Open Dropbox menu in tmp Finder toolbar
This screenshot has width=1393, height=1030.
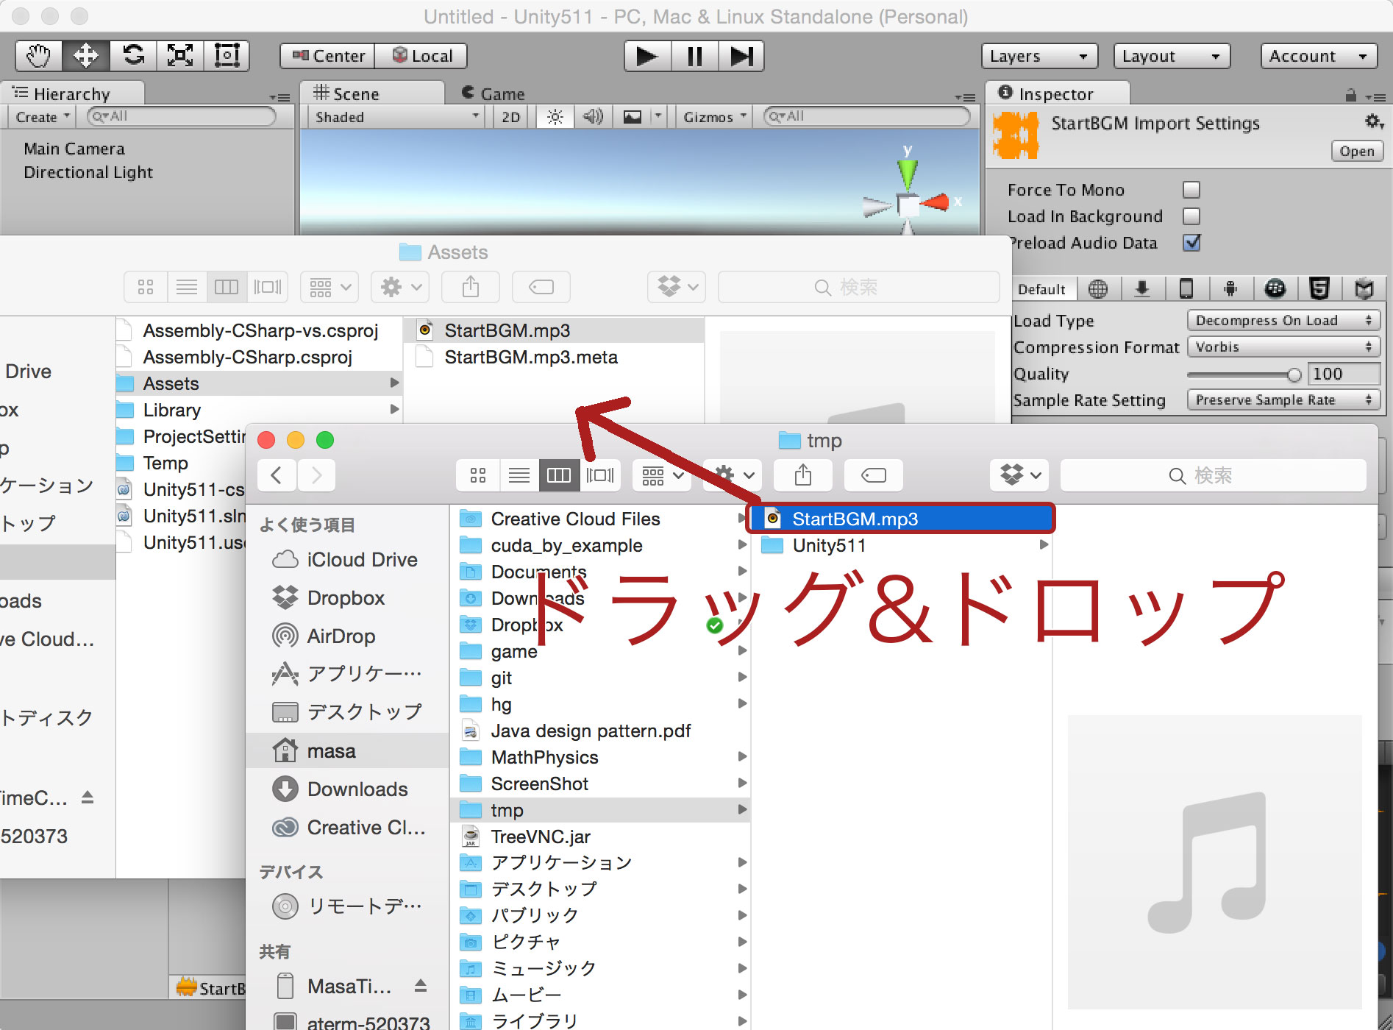click(1019, 475)
